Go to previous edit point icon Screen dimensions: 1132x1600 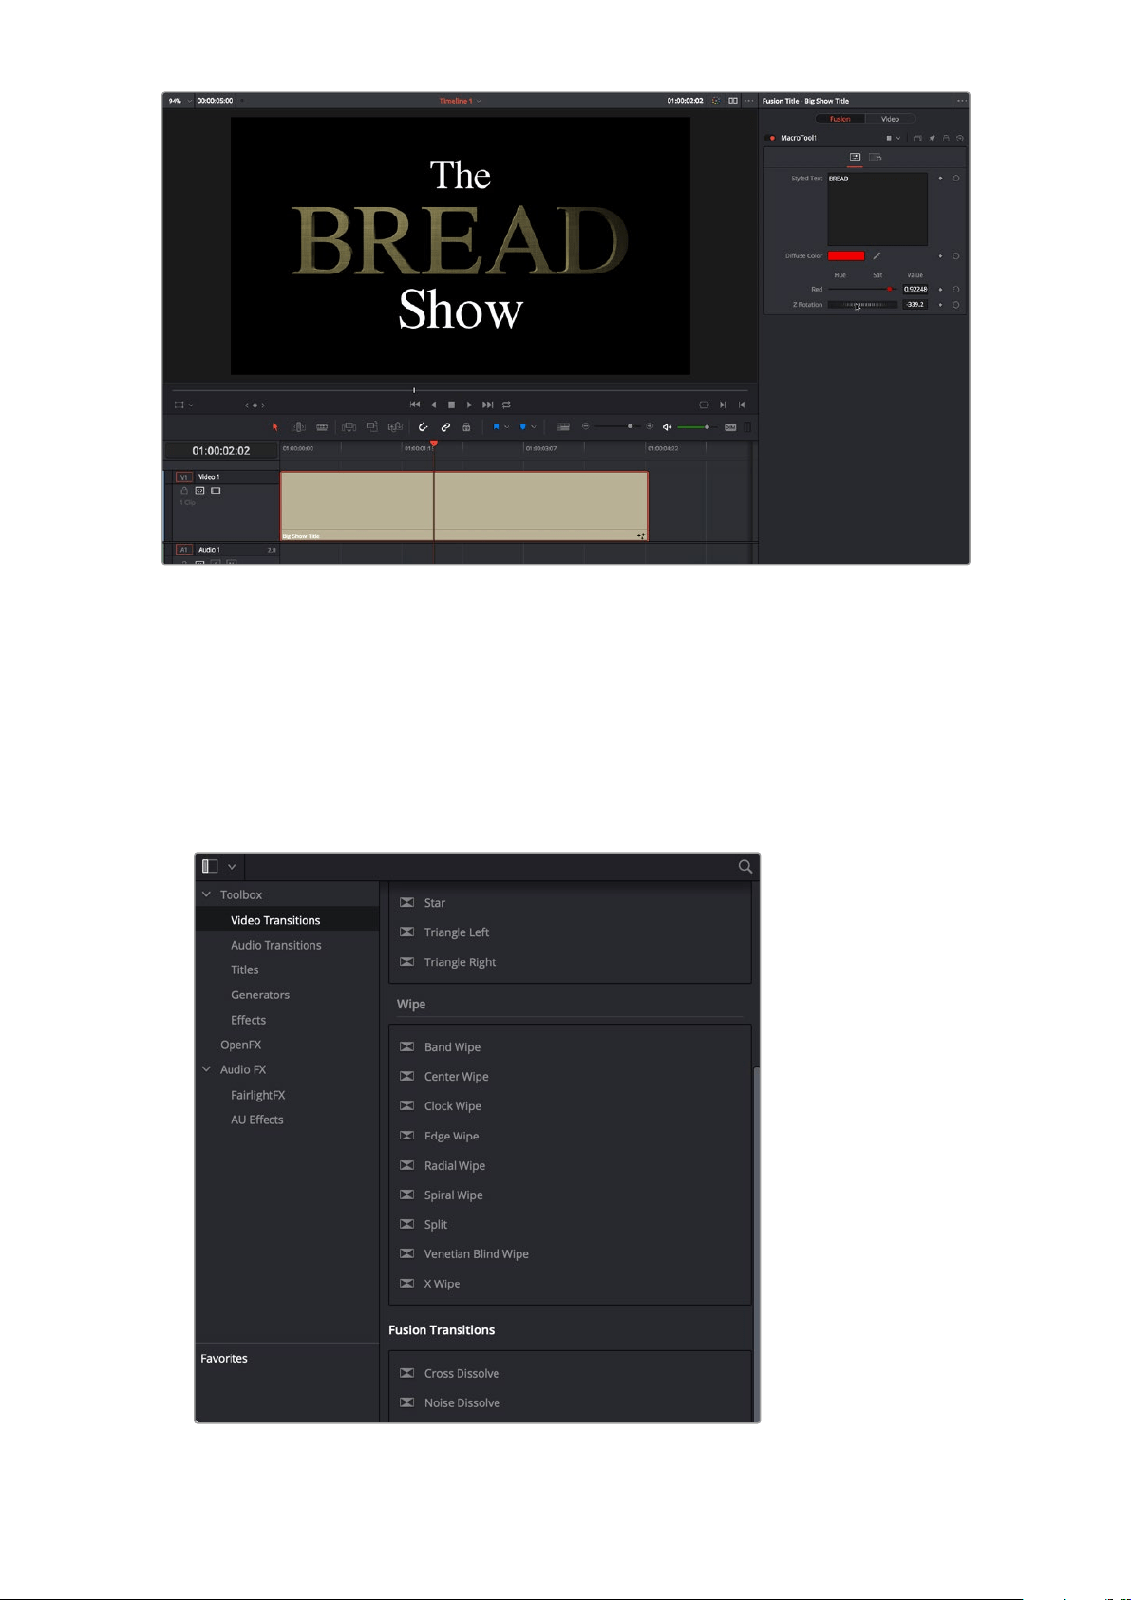coord(742,405)
